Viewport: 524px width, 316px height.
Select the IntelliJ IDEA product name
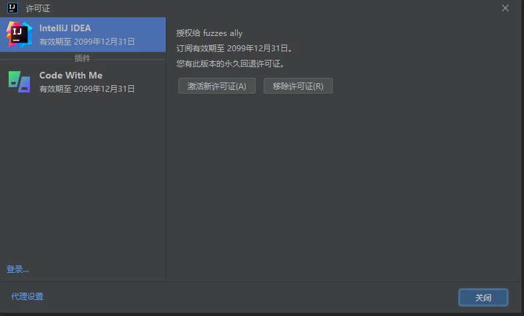[65, 28]
